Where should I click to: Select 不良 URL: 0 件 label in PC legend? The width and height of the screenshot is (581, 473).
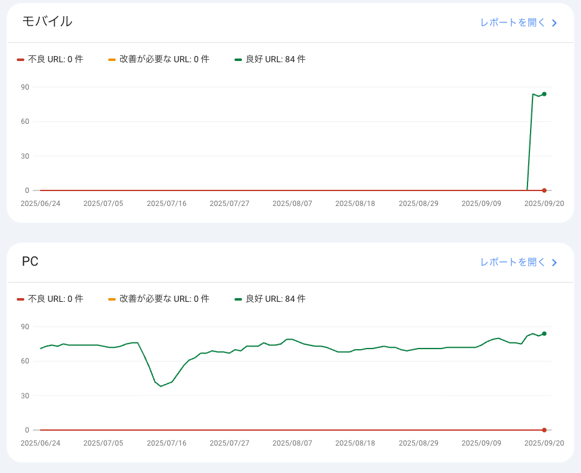pyautogui.click(x=55, y=299)
